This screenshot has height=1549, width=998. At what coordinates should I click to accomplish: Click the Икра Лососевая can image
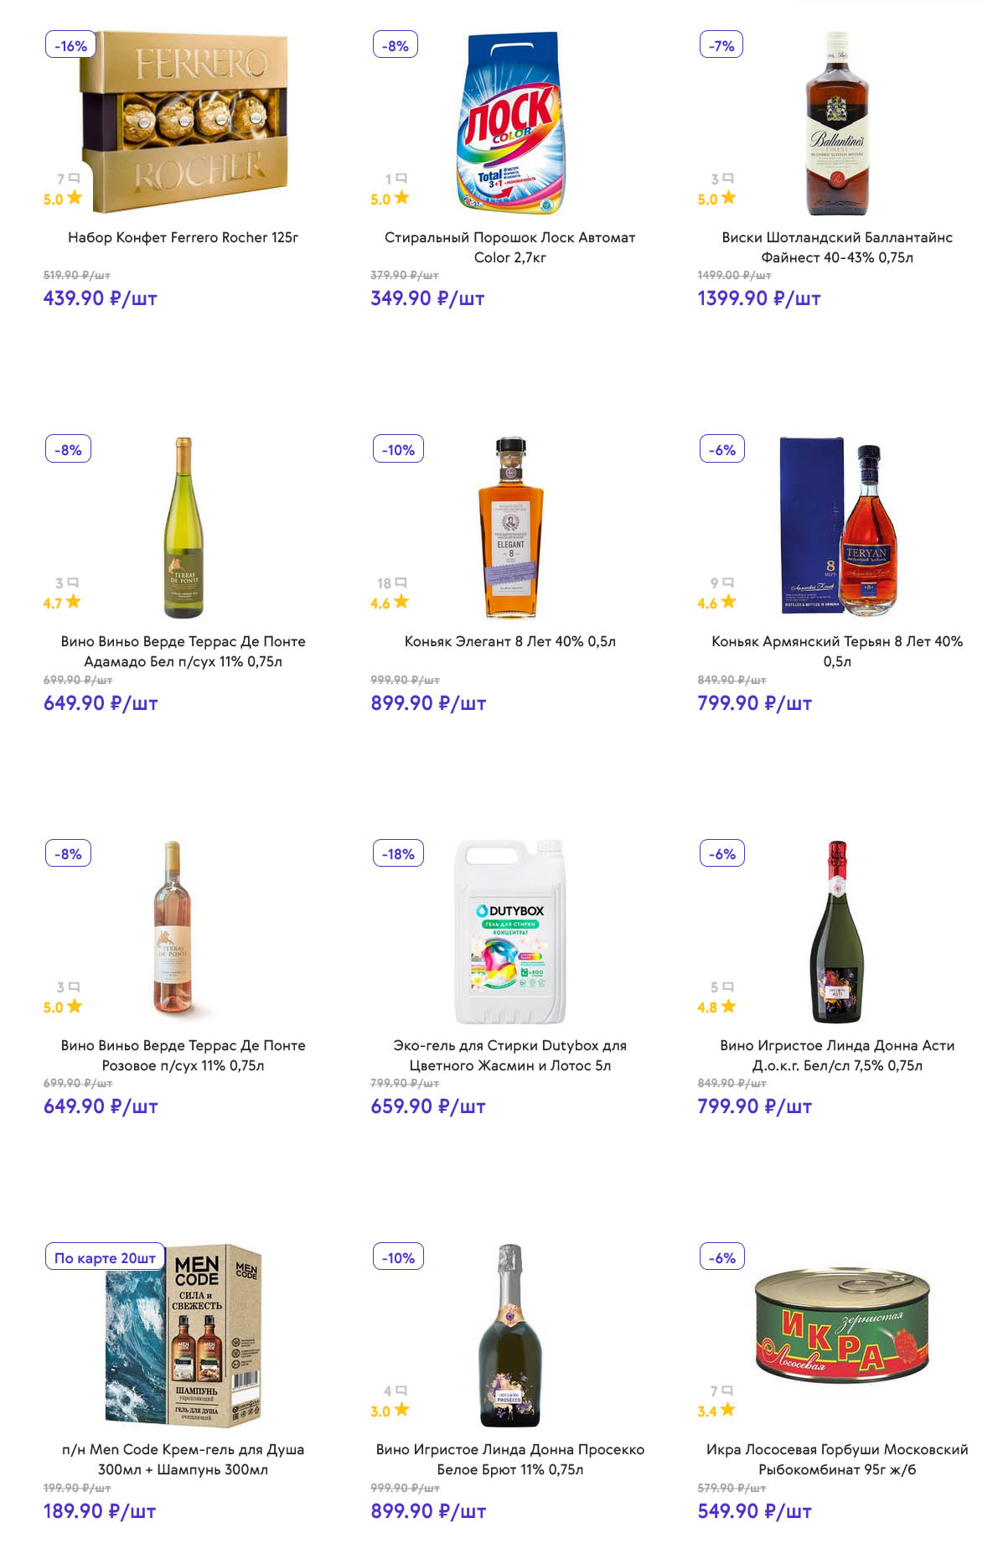pyautogui.click(x=842, y=1324)
